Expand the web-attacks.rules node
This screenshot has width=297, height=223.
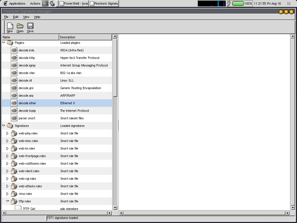pos(7,186)
